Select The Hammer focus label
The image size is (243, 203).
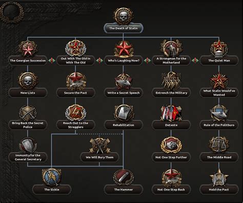pos(124,190)
